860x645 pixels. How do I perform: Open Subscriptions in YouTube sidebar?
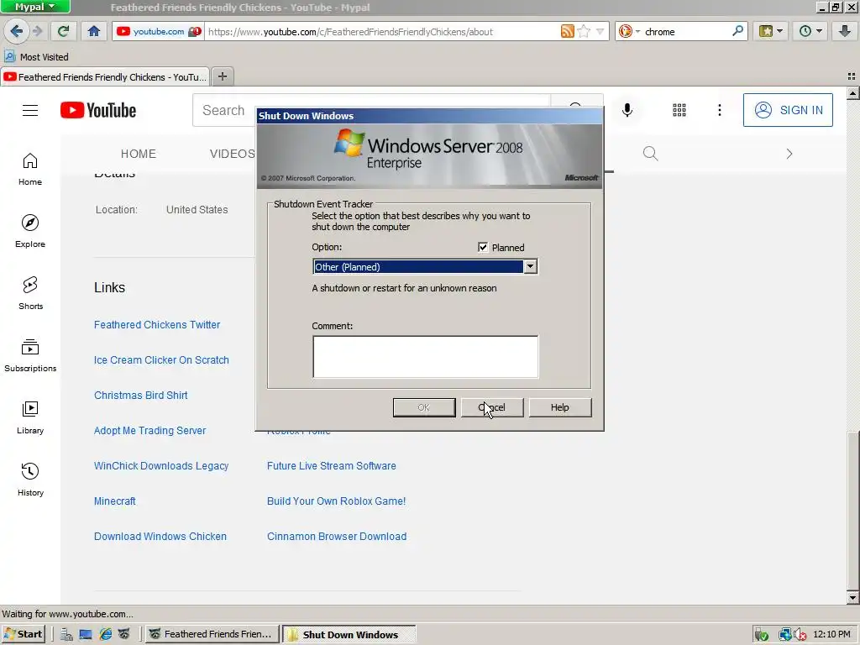tap(30, 355)
